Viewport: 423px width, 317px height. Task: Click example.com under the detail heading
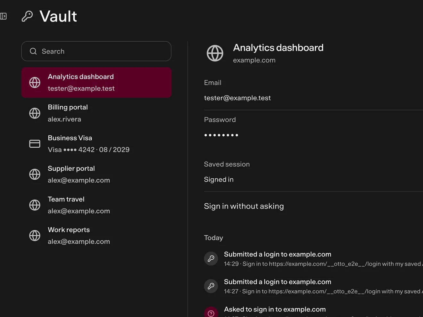click(254, 60)
